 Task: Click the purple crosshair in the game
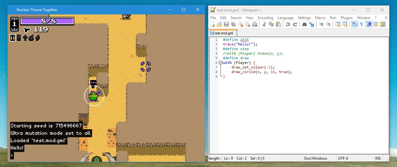click(145, 66)
